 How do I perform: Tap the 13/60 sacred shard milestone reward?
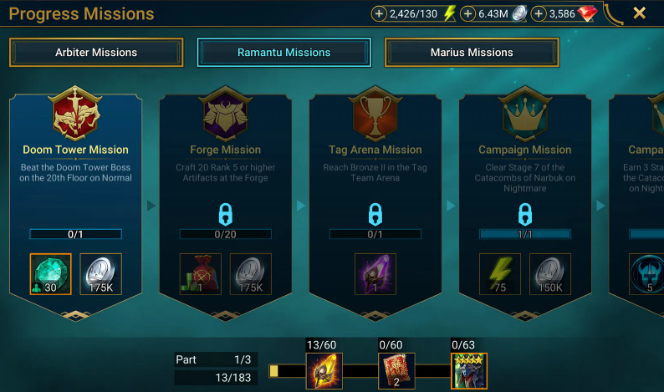(324, 371)
